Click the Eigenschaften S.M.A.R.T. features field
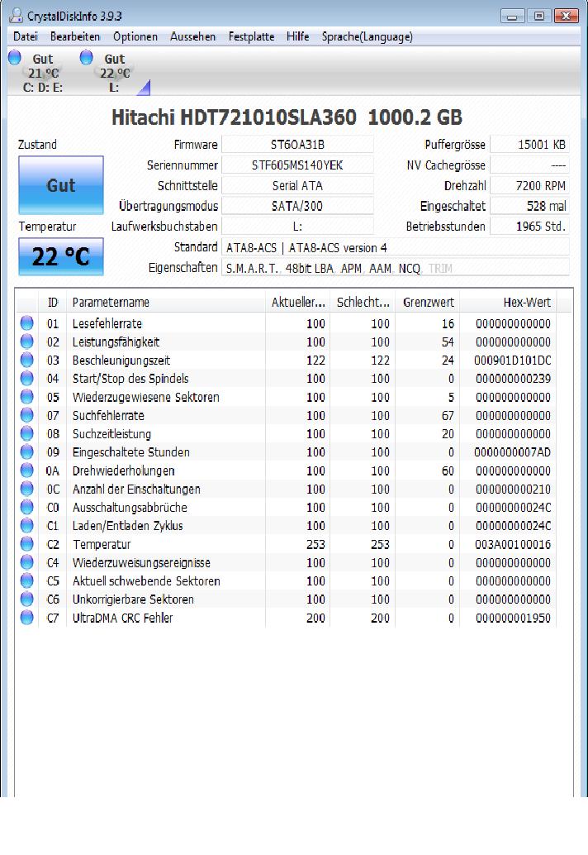The image size is (588, 855). [396, 268]
